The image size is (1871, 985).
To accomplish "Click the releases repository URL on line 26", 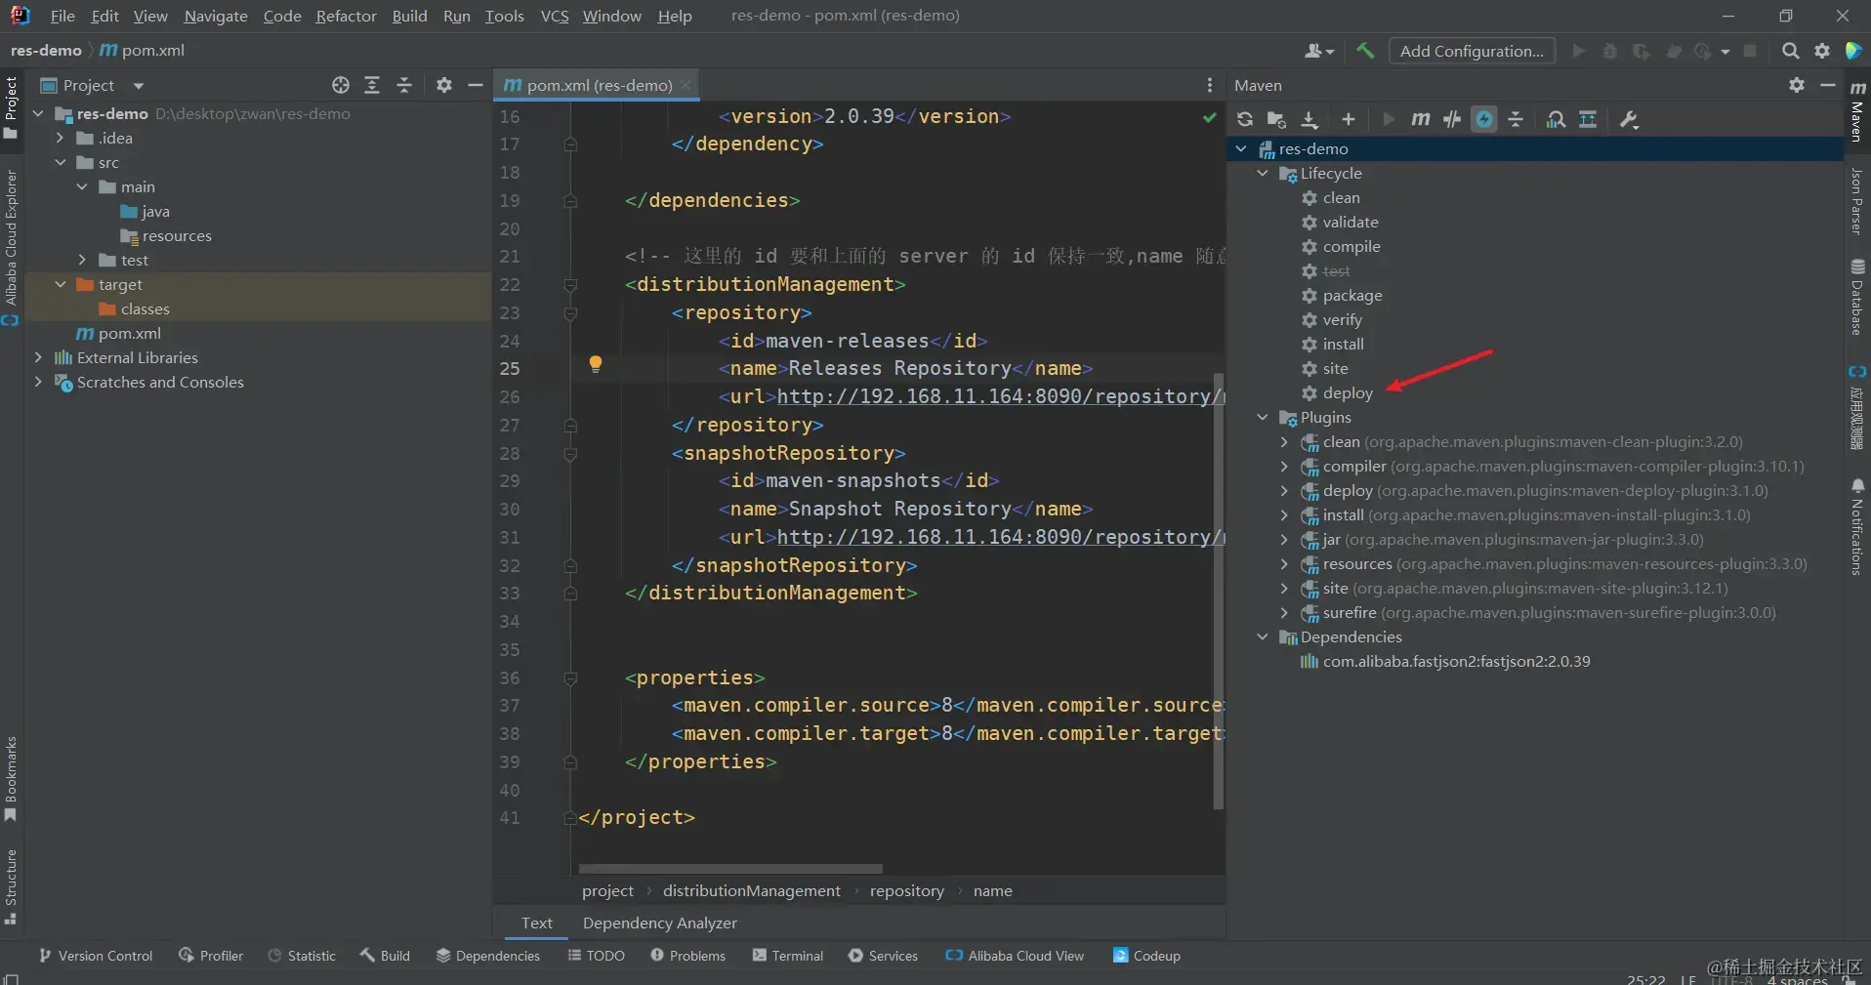I will coord(1001,396).
